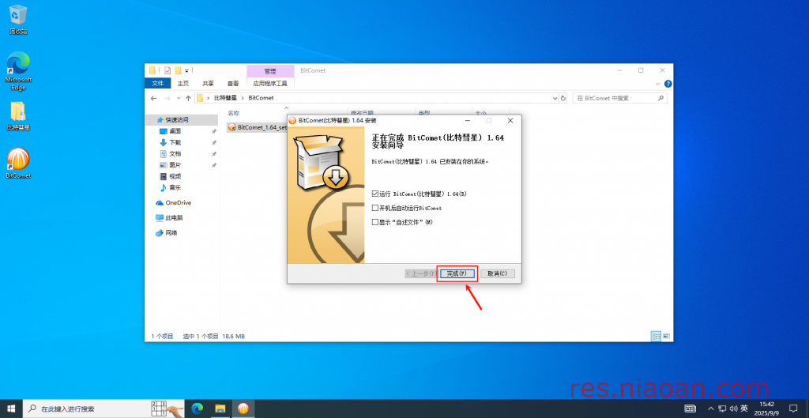
Task: Click 比特彗星 in the address breadcrumb
Action: pyautogui.click(x=225, y=97)
